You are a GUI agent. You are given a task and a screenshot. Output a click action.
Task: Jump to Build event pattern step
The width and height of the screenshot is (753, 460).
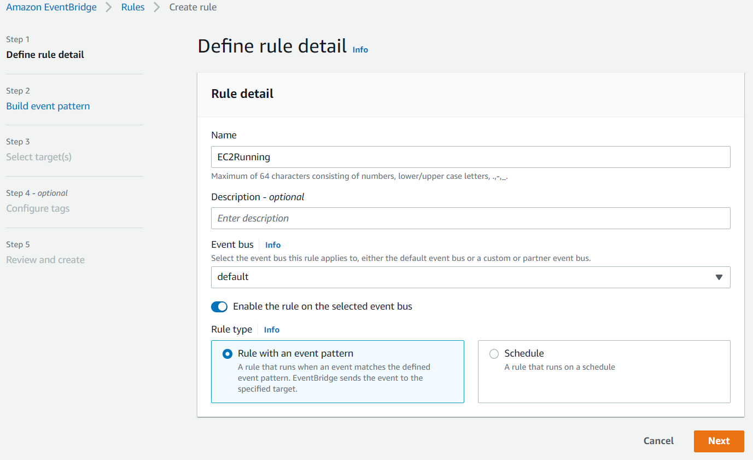click(x=48, y=106)
